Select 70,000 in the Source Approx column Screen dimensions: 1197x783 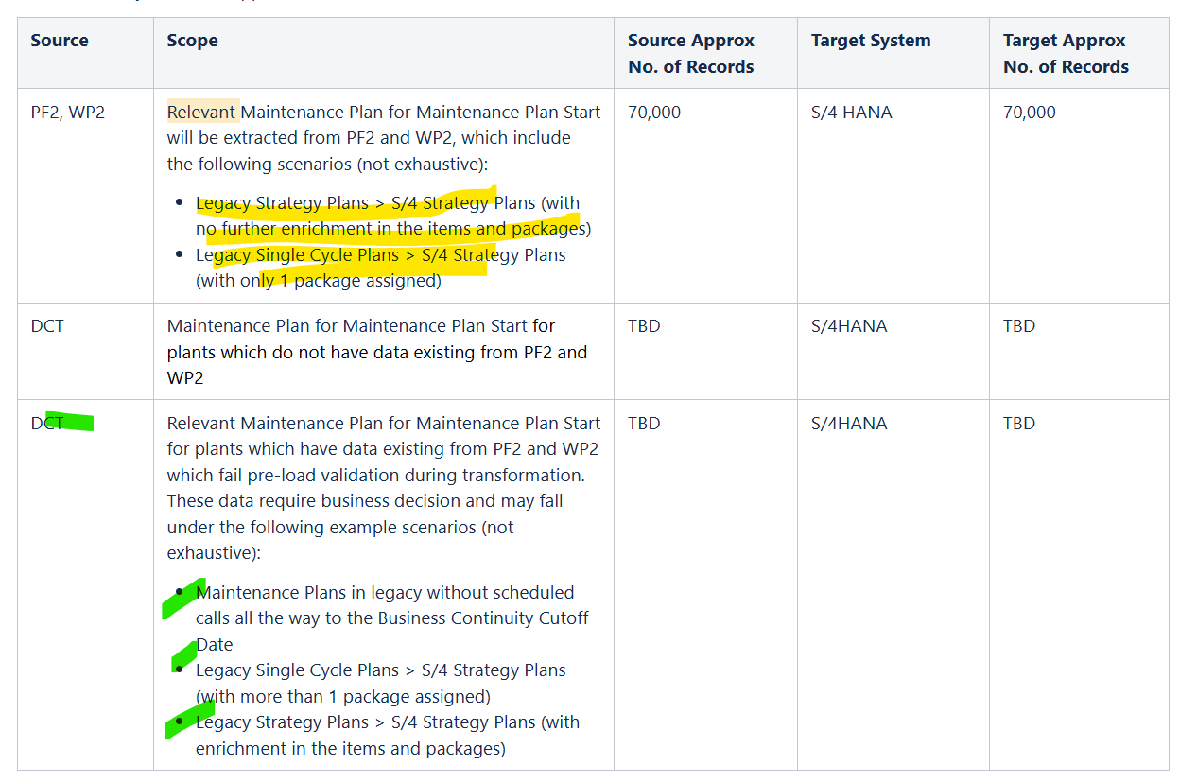tap(653, 113)
